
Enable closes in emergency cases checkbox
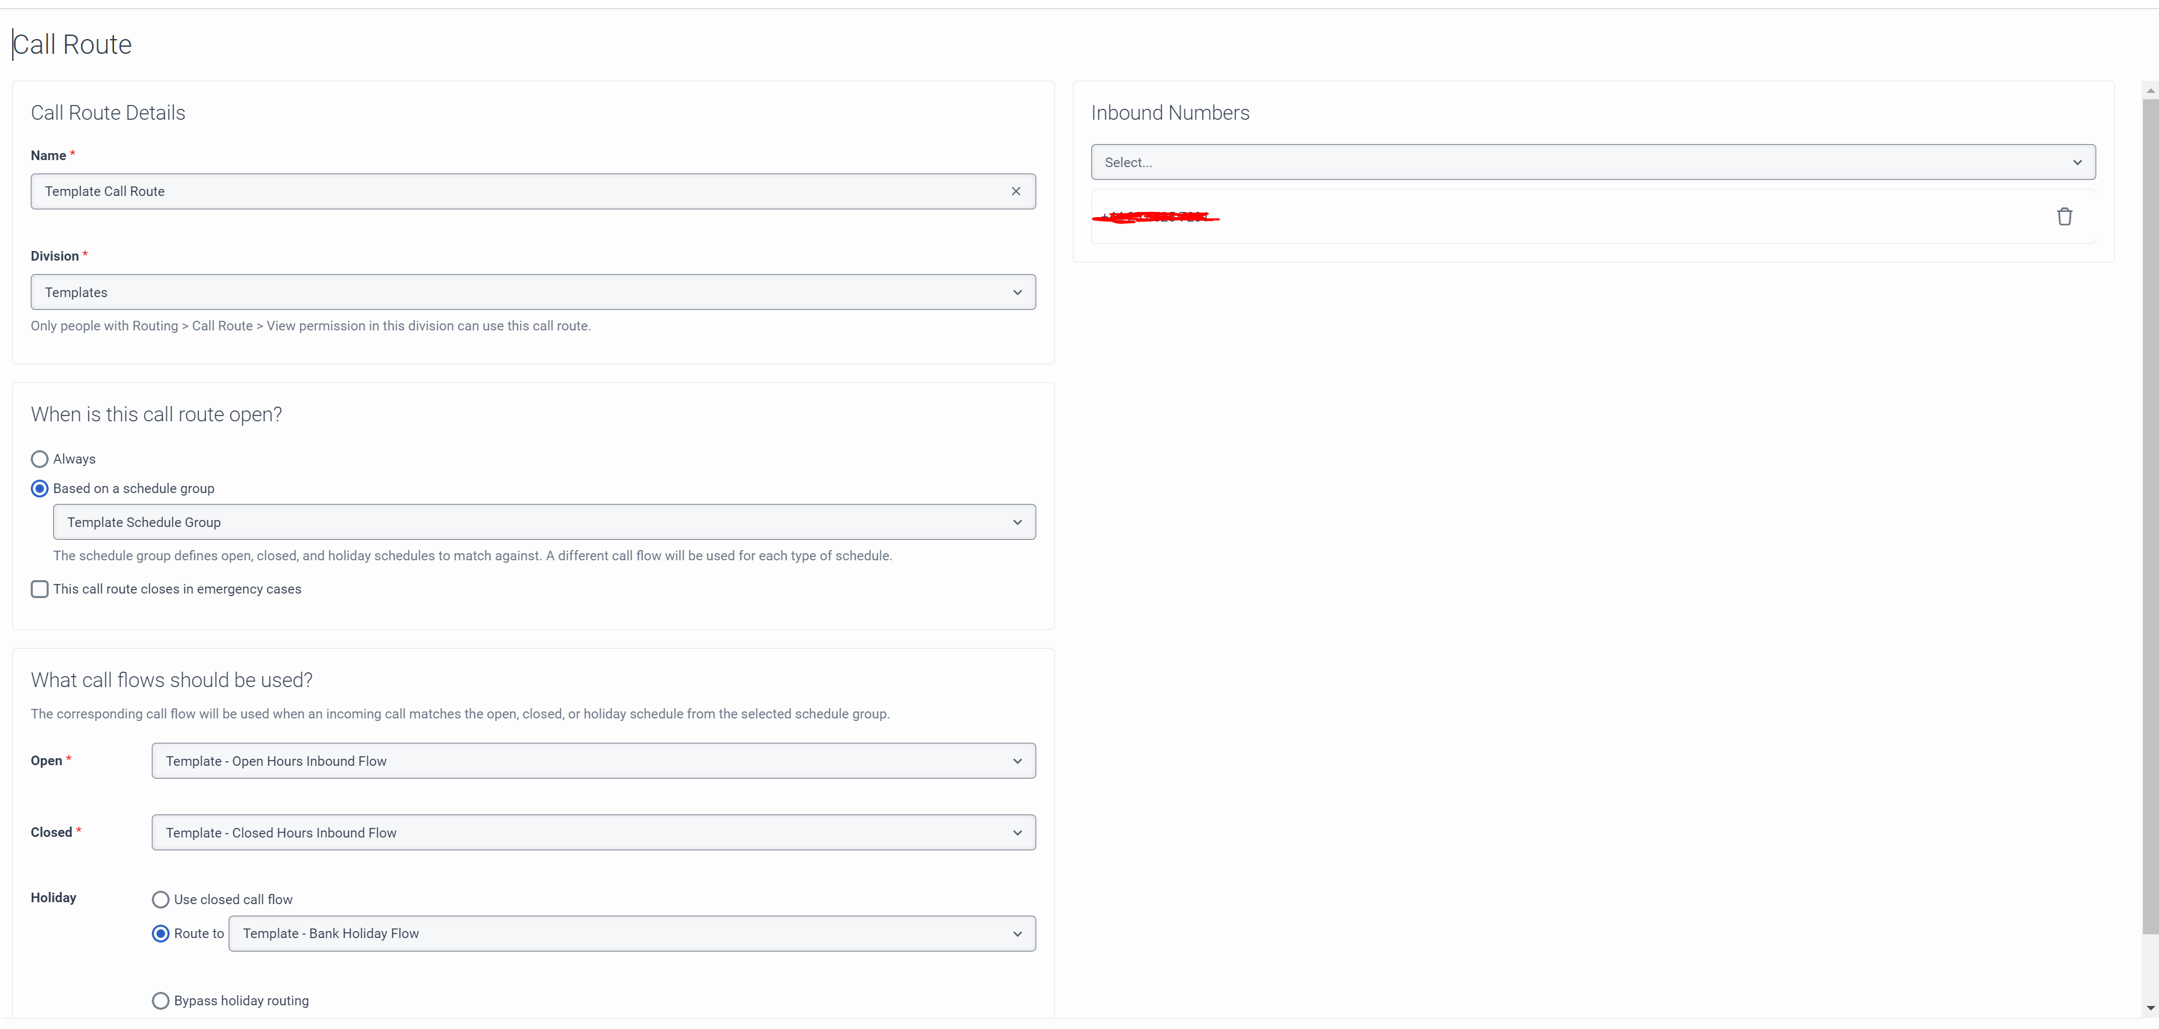(40, 589)
